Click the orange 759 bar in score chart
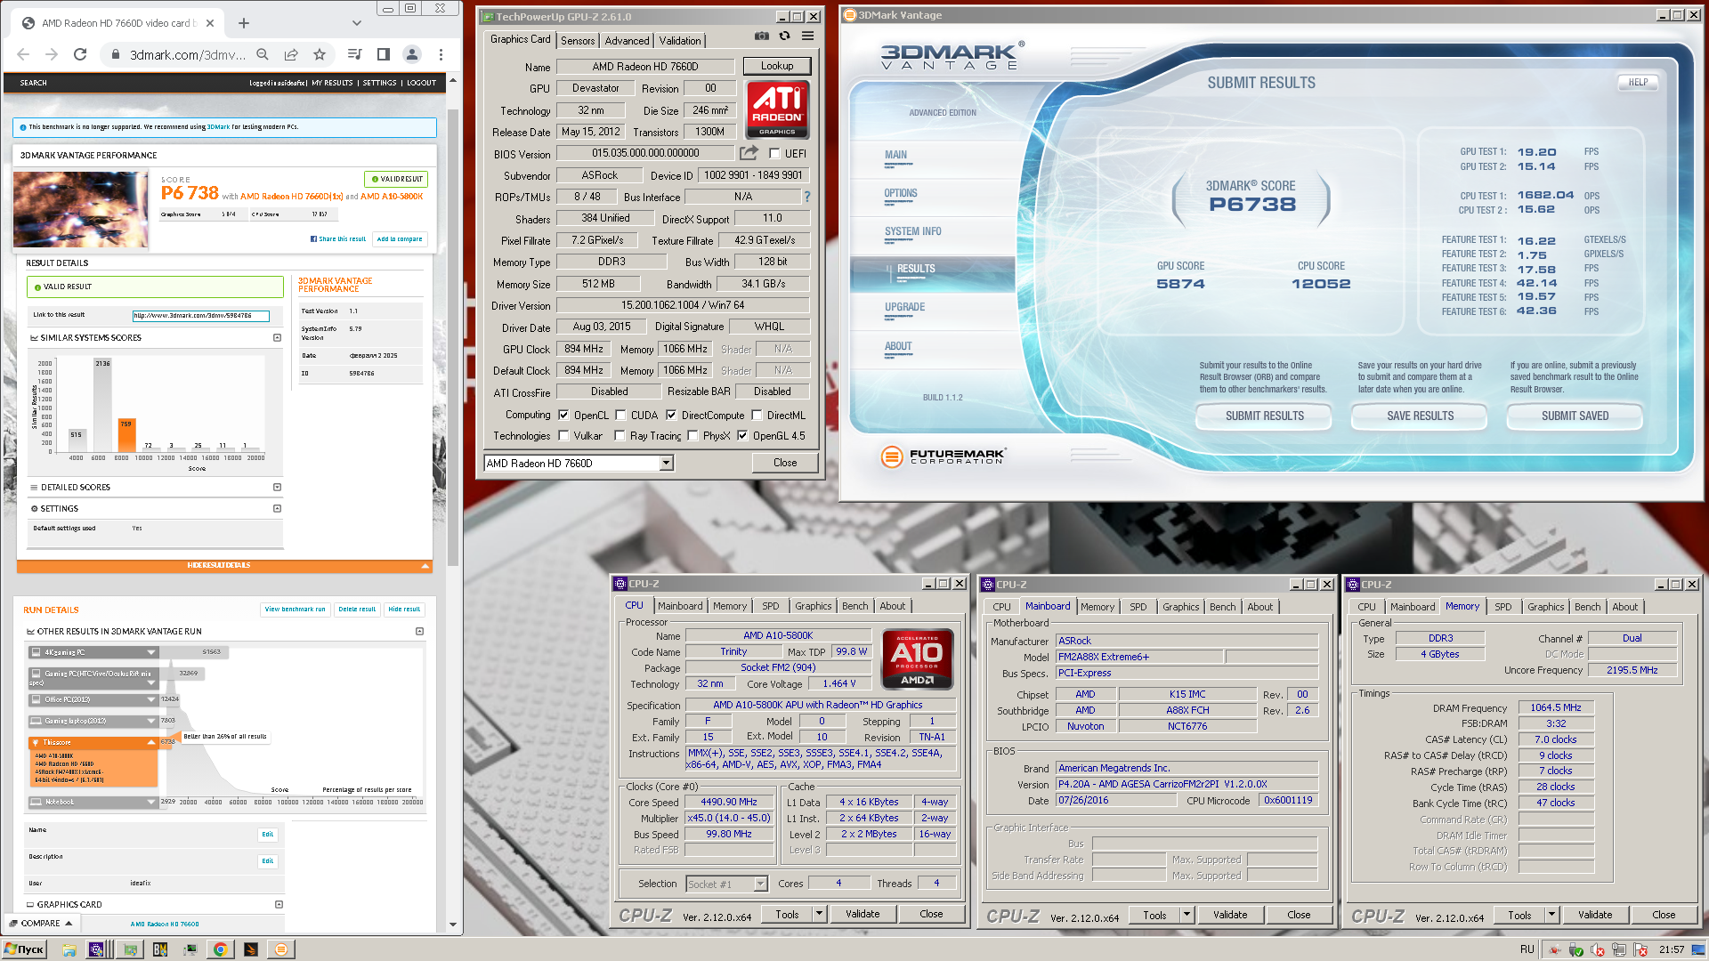 (x=126, y=435)
